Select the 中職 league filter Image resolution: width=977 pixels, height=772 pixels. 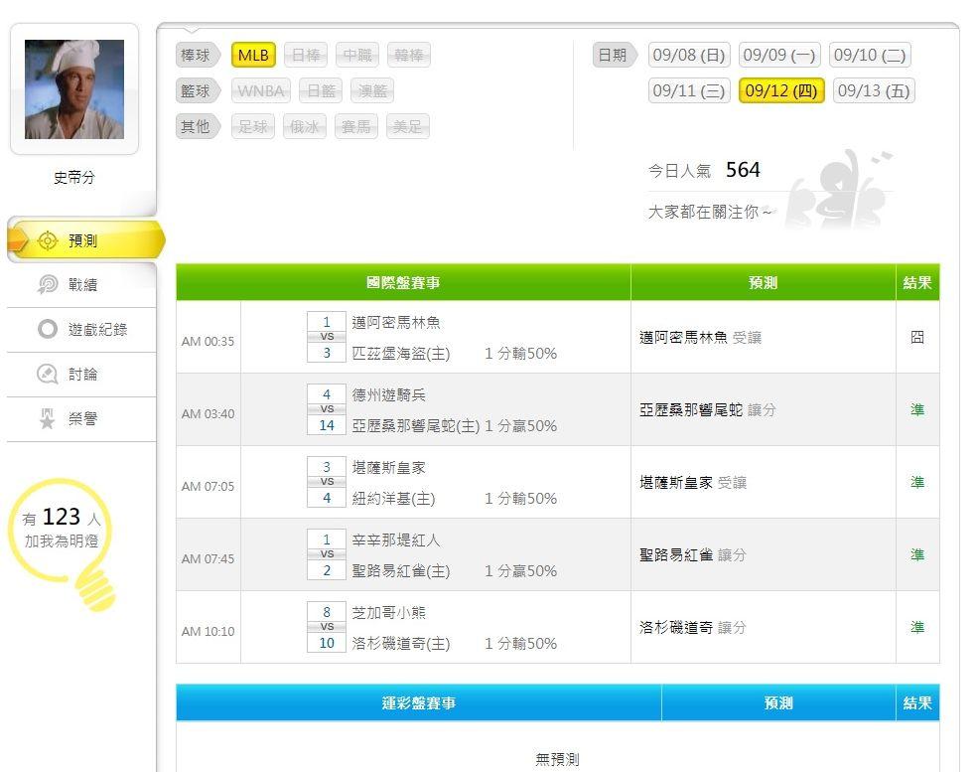357,55
